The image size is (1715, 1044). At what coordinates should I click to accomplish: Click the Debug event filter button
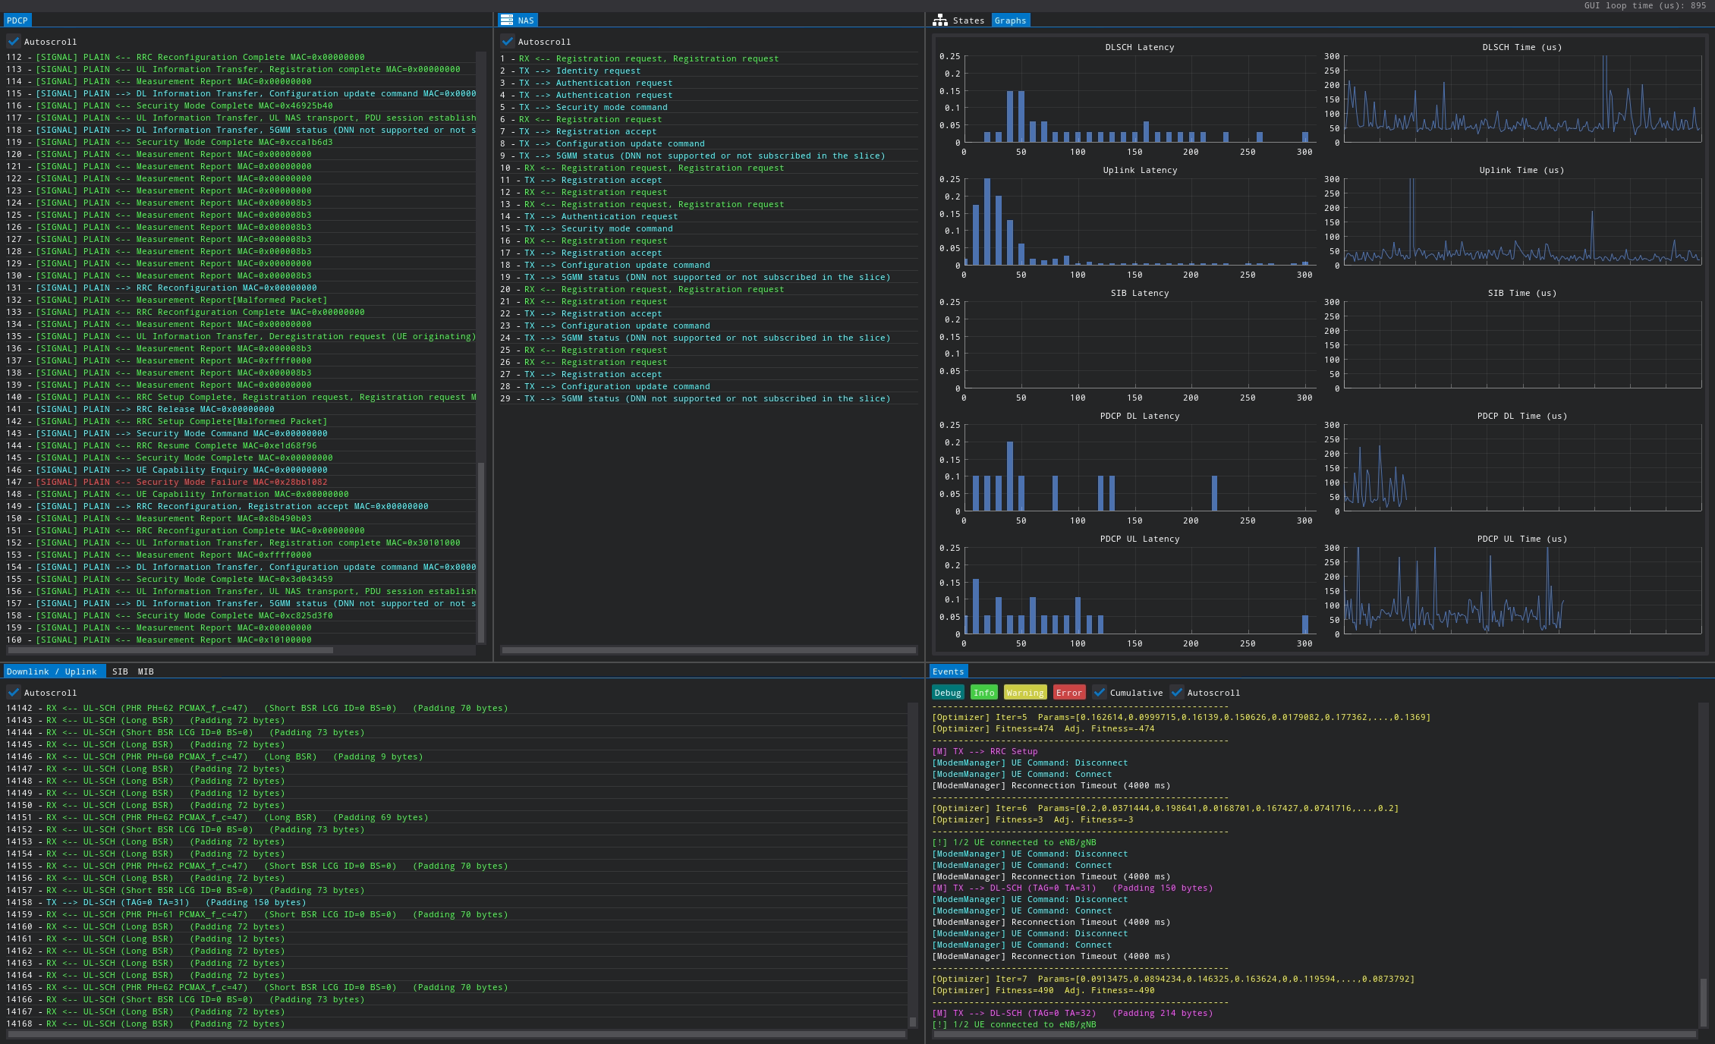pos(947,693)
